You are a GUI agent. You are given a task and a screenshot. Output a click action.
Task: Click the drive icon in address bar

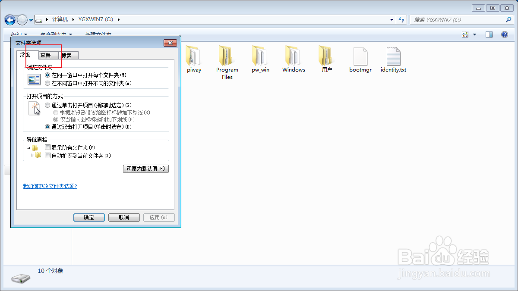point(39,20)
